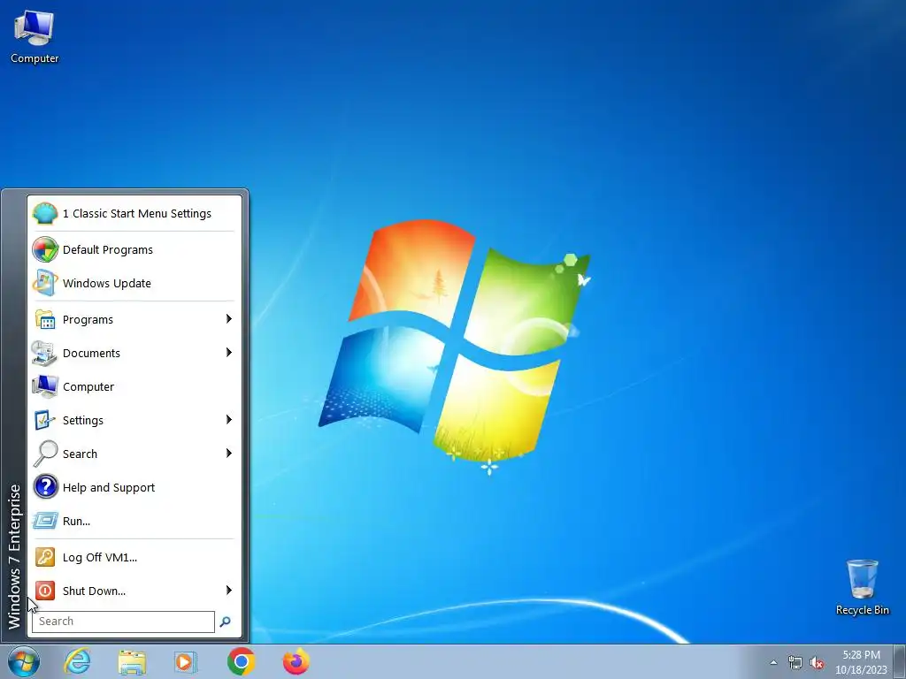Expand the Documents submenu arrow
Screen dimensions: 906x679
(x=229, y=352)
